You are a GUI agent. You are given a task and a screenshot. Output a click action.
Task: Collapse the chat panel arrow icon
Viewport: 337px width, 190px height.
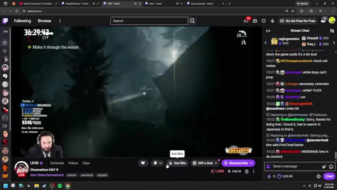point(268,31)
